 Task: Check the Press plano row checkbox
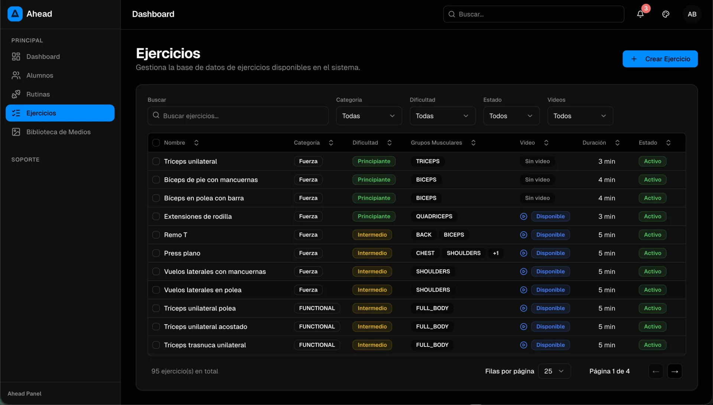pos(156,253)
